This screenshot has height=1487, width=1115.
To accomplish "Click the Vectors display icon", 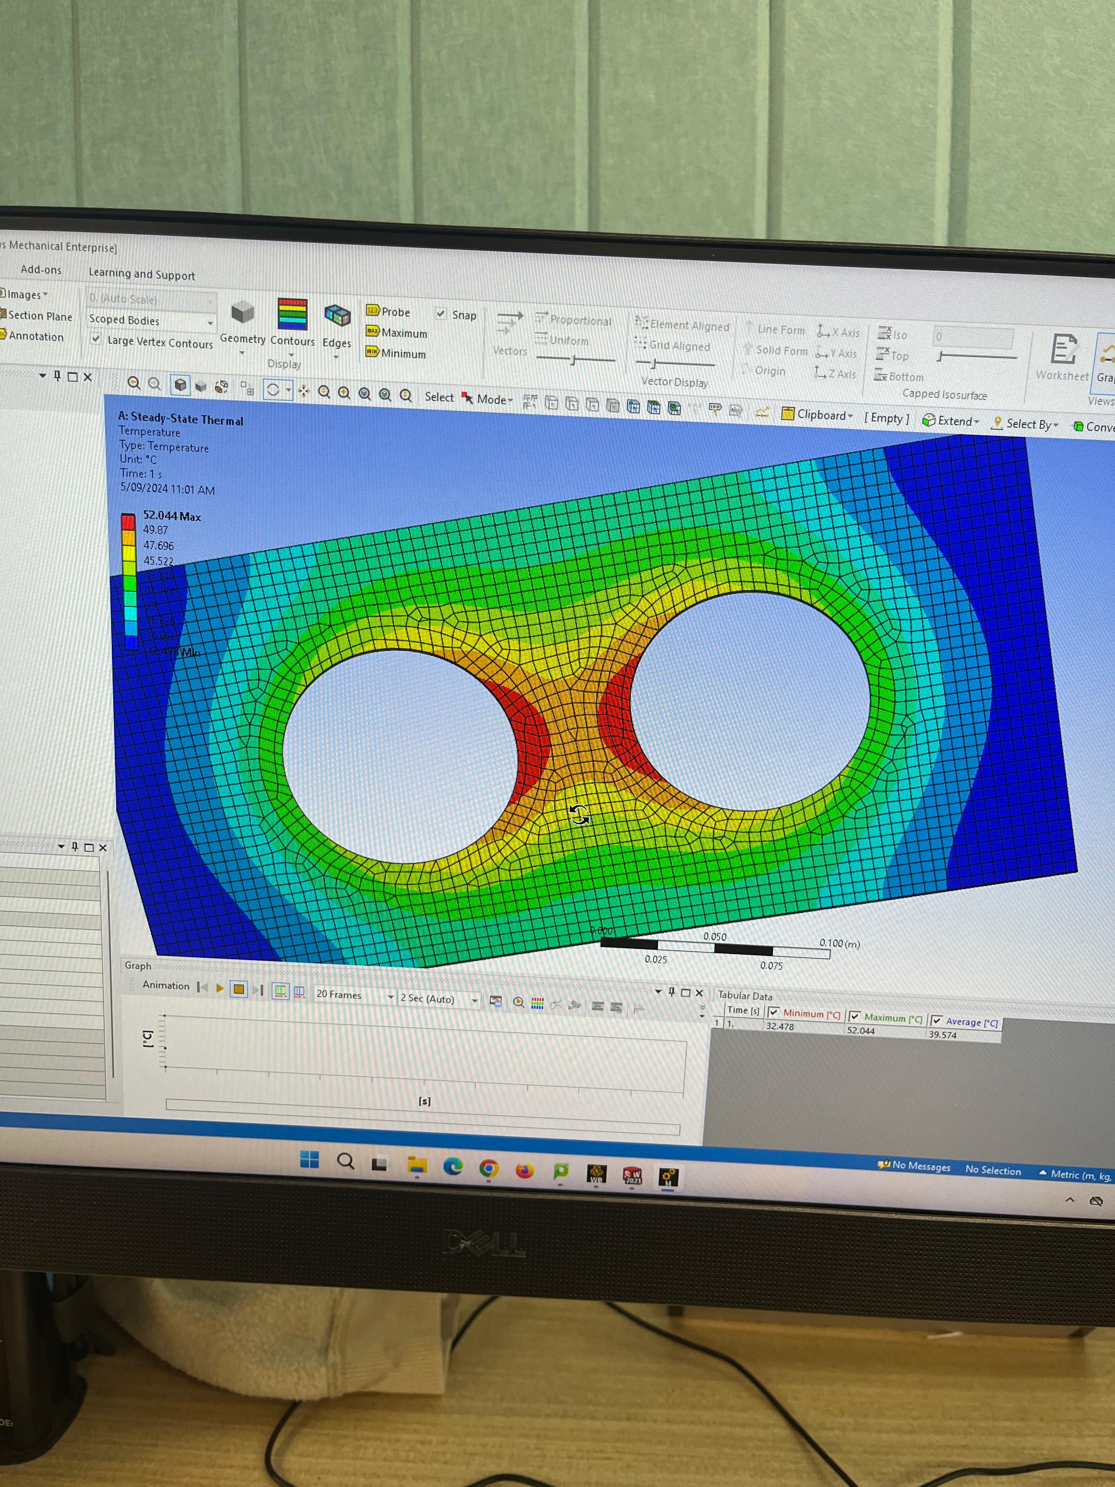I will [510, 333].
